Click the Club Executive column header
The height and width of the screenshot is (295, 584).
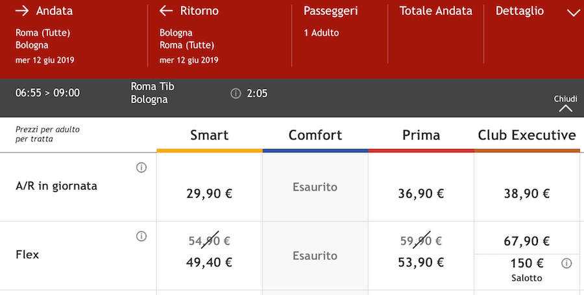527,135
